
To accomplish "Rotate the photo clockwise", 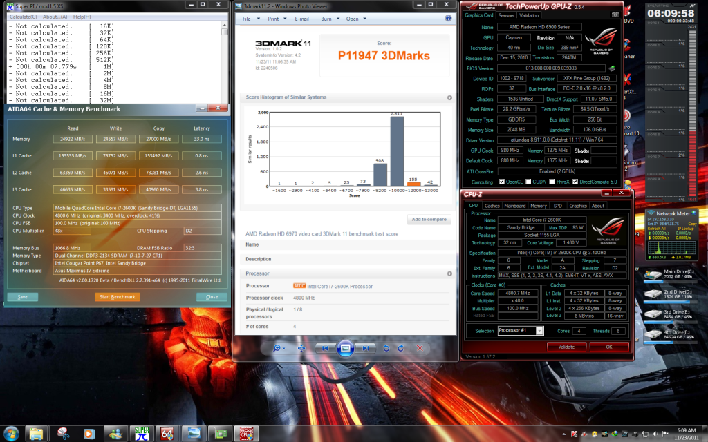I will tap(401, 348).
